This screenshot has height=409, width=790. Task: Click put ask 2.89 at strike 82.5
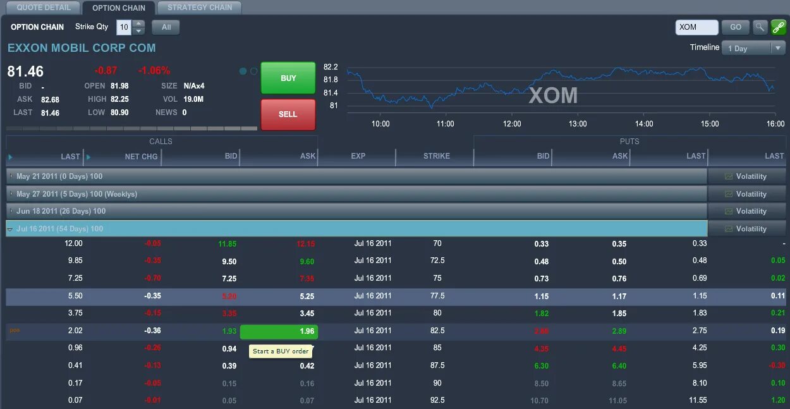(619, 331)
